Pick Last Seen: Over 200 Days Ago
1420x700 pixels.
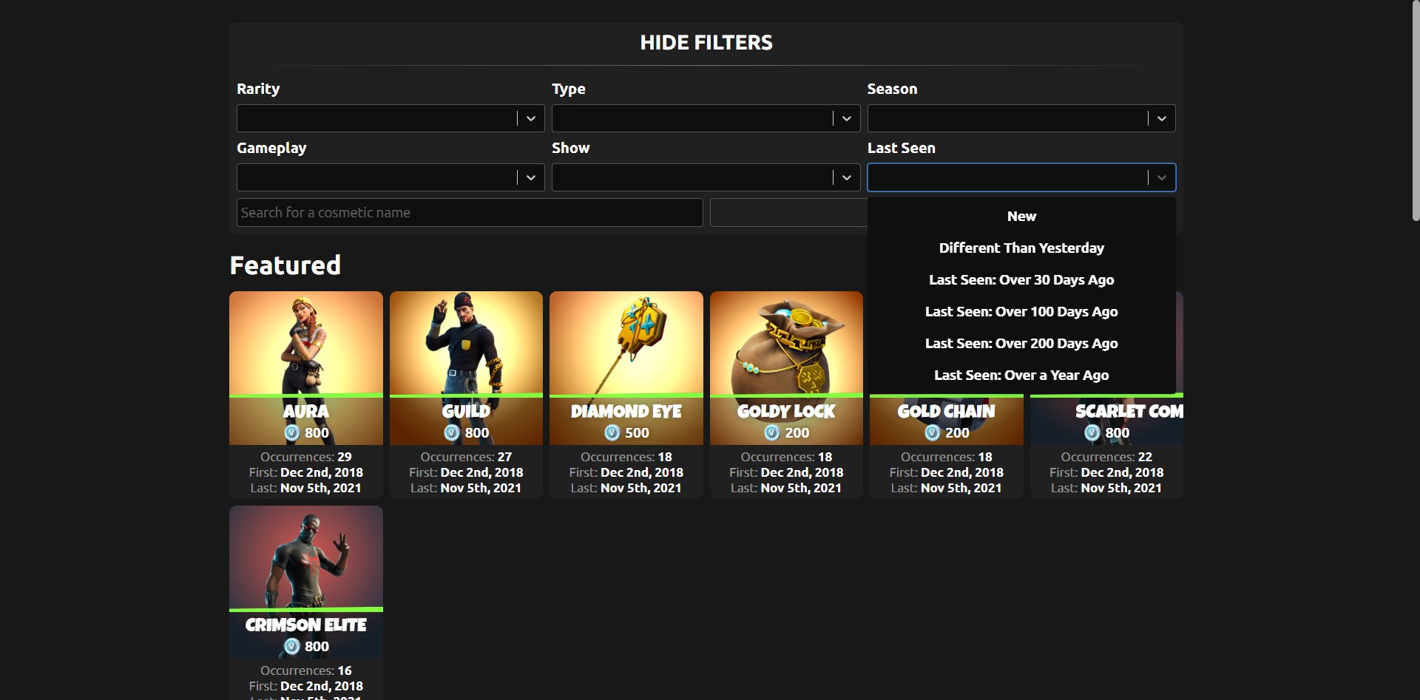coord(1021,344)
